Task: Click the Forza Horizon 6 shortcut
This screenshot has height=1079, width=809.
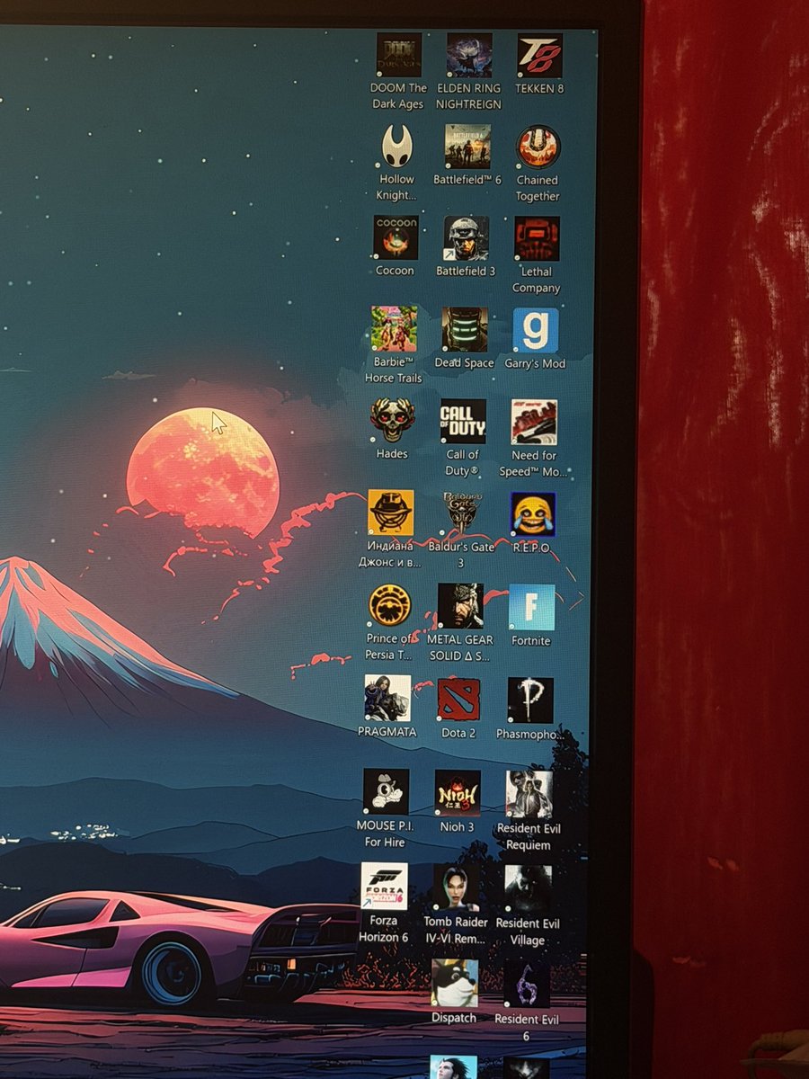Action: coord(384,886)
